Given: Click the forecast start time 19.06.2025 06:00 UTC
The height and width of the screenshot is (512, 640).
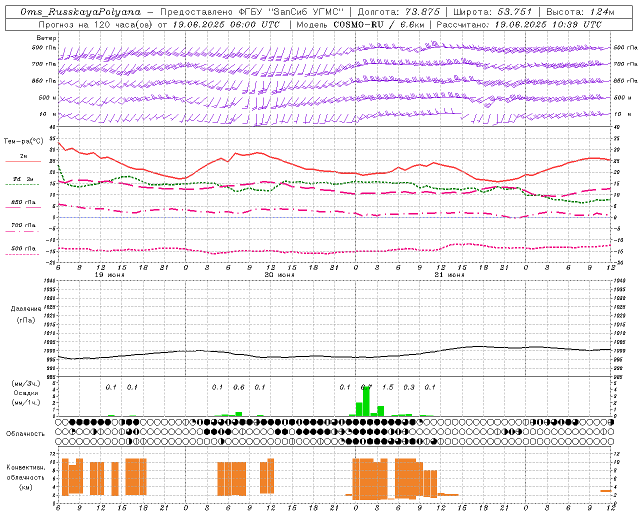Looking at the screenshot, I should pyautogui.click(x=226, y=24).
